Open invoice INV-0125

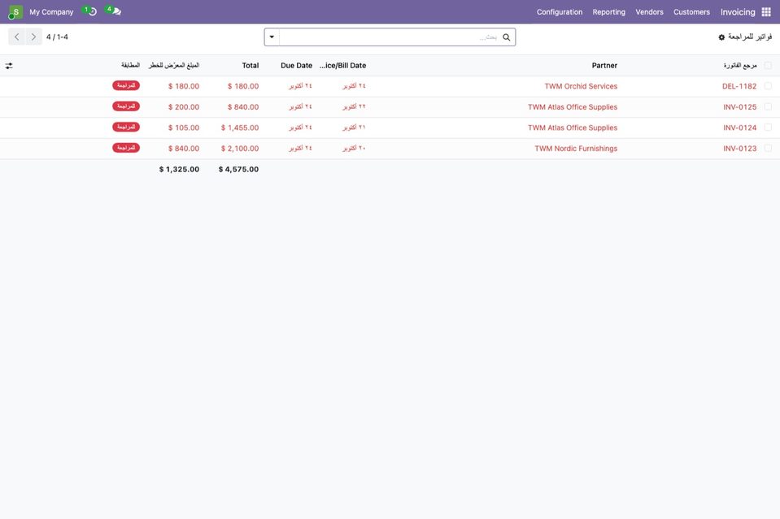pos(739,107)
